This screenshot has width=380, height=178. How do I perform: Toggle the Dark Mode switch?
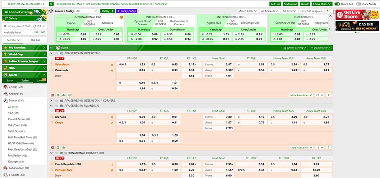pyautogui.click(x=359, y=4)
